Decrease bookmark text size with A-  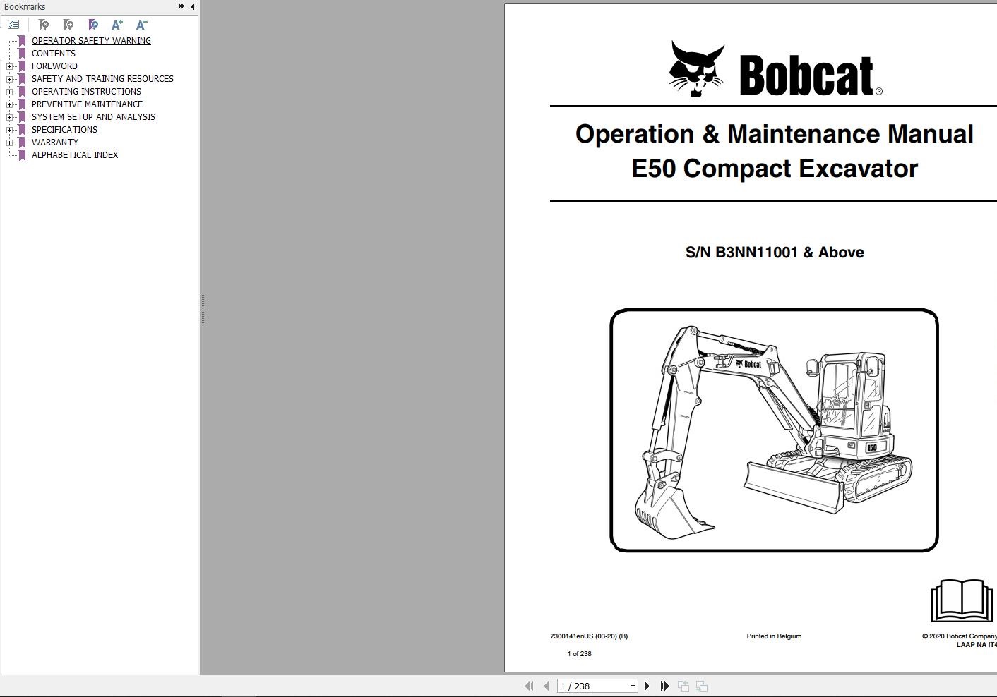(x=141, y=25)
